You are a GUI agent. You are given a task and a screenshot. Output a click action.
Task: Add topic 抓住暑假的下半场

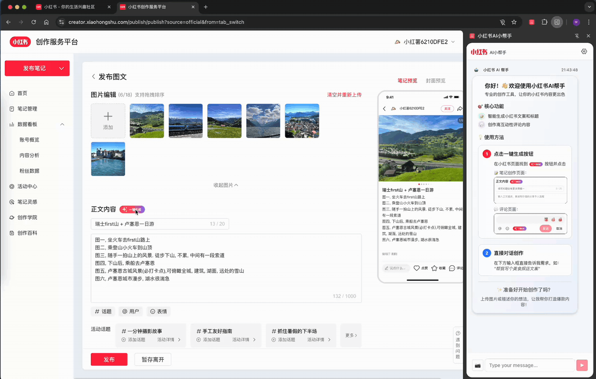click(284, 340)
